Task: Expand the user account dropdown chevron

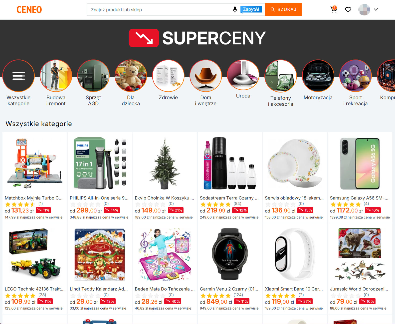Action: (x=376, y=9)
